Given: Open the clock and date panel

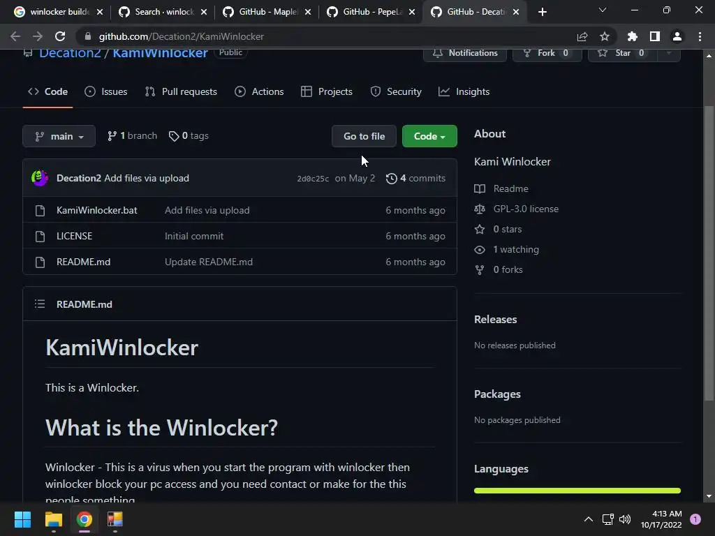Looking at the screenshot, I should click(661, 519).
